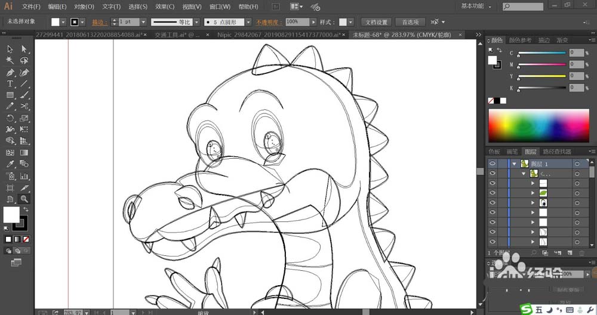Select the Artboard tool
The height and width of the screenshot is (315, 597).
(10, 187)
